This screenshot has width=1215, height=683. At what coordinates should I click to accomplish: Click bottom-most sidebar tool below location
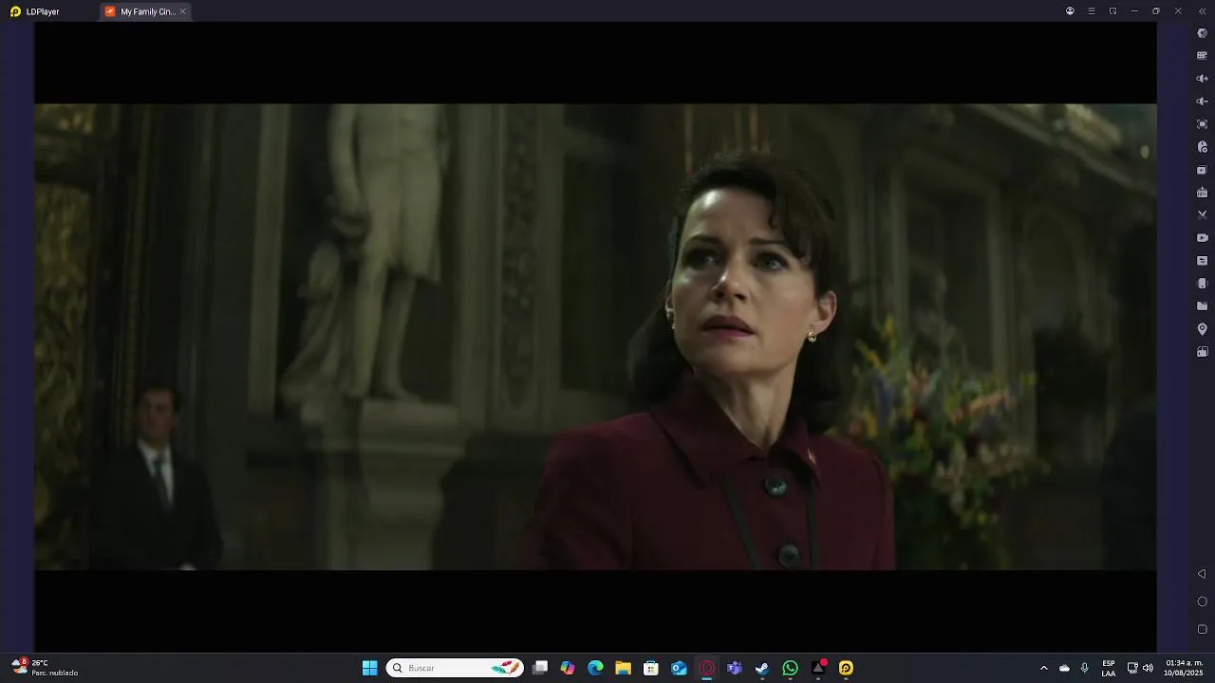(1202, 352)
